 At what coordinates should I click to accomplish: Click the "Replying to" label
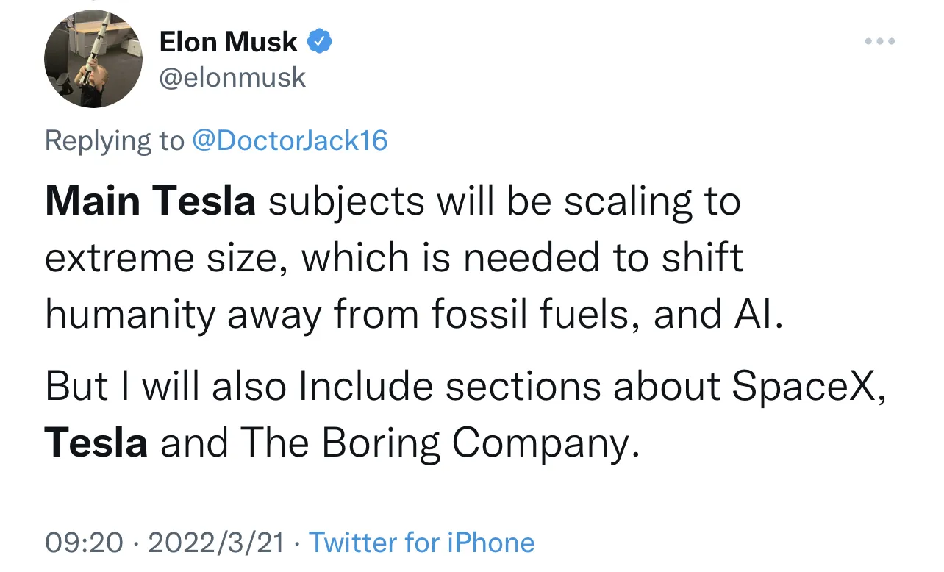[x=114, y=140]
